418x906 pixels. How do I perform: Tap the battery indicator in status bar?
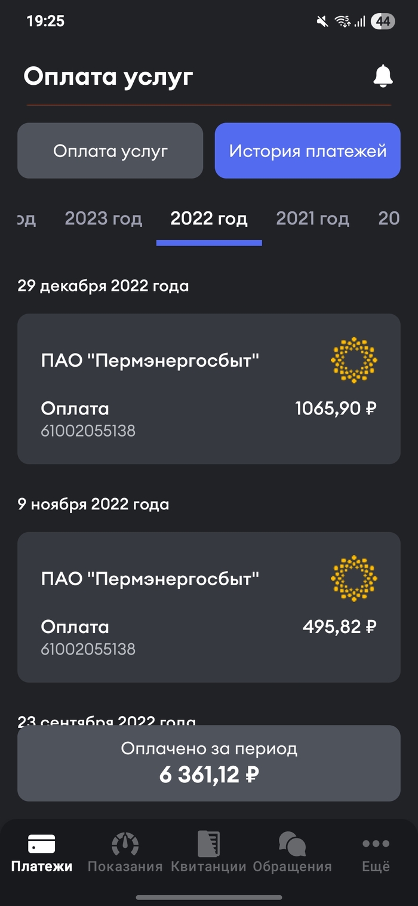[x=383, y=22]
